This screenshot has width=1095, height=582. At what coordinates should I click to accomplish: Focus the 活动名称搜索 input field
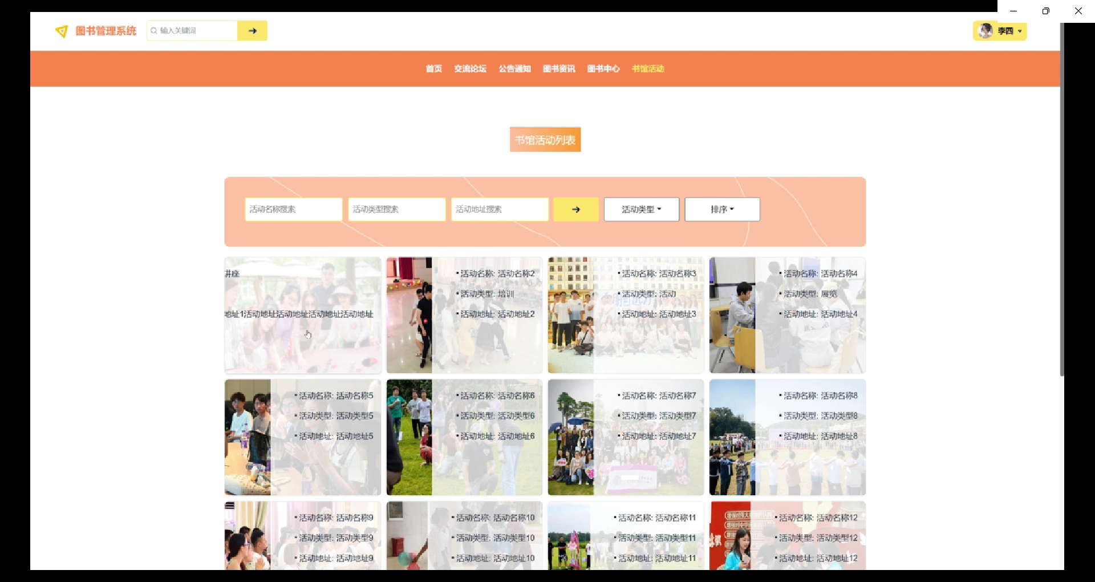click(x=294, y=209)
